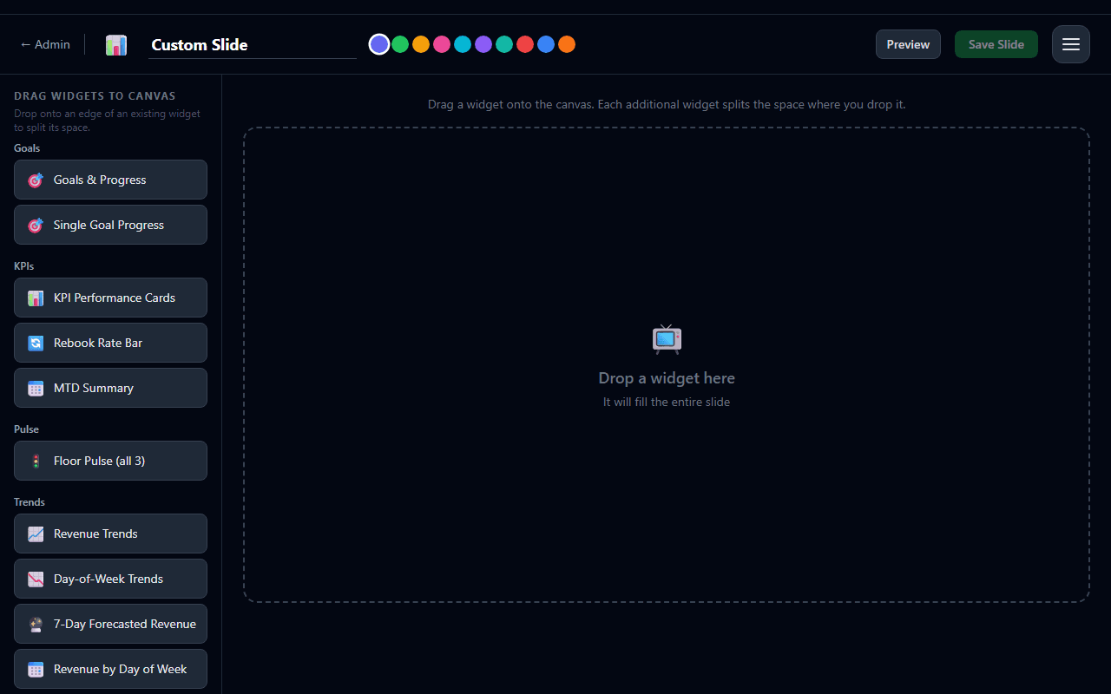The image size is (1111, 694).
Task: Click the crystal ball icon on 7-Day Forecasted Revenue
Action: click(x=36, y=625)
